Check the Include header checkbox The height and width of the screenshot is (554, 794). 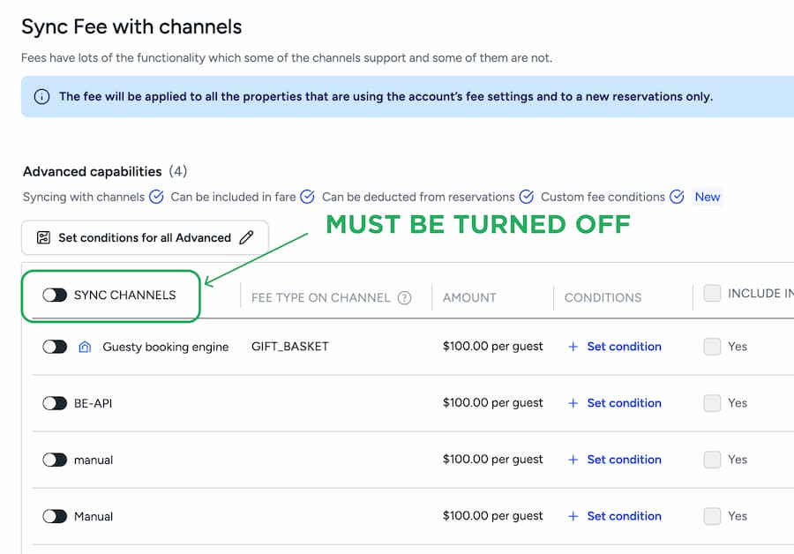[x=712, y=294]
